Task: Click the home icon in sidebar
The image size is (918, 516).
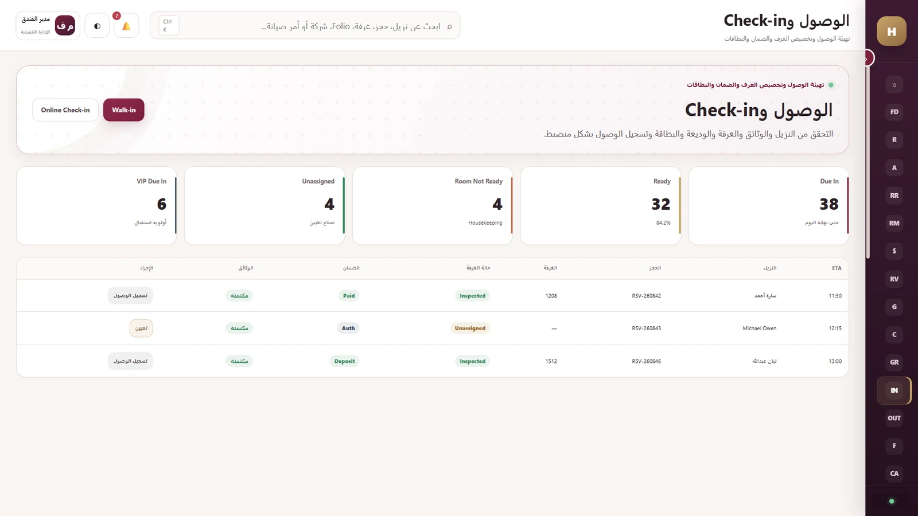Action: coord(894,84)
